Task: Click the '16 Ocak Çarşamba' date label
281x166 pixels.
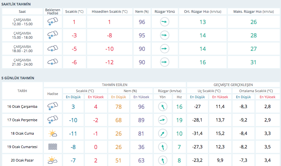Action: [x=22, y=107]
